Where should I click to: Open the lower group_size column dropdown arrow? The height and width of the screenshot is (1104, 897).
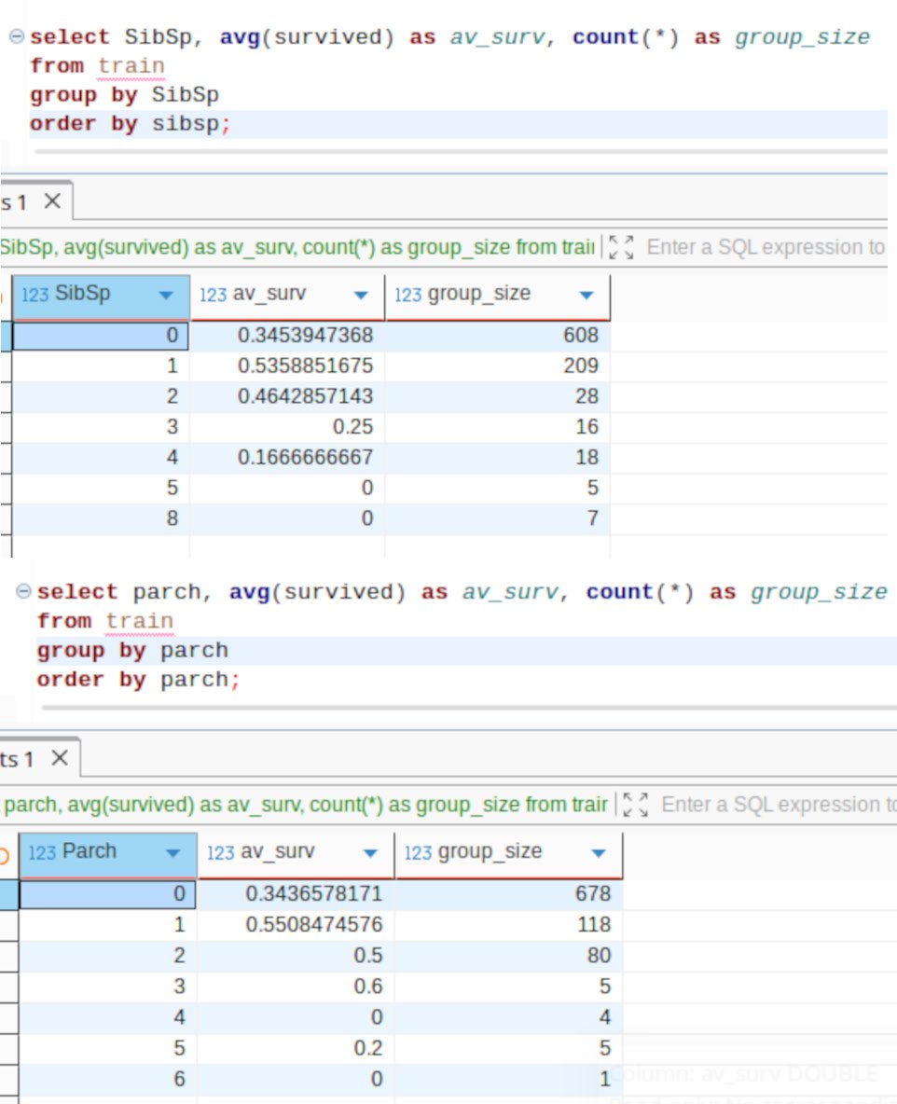pyautogui.click(x=599, y=853)
